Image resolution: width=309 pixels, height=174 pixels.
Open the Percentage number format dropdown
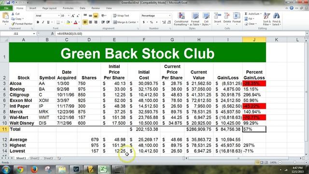tap(169, 15)
